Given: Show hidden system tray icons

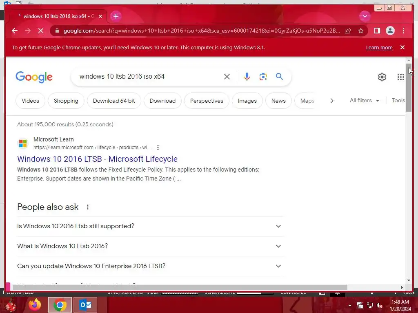Looking at the screenshot, I should click(x=350, y=305).
